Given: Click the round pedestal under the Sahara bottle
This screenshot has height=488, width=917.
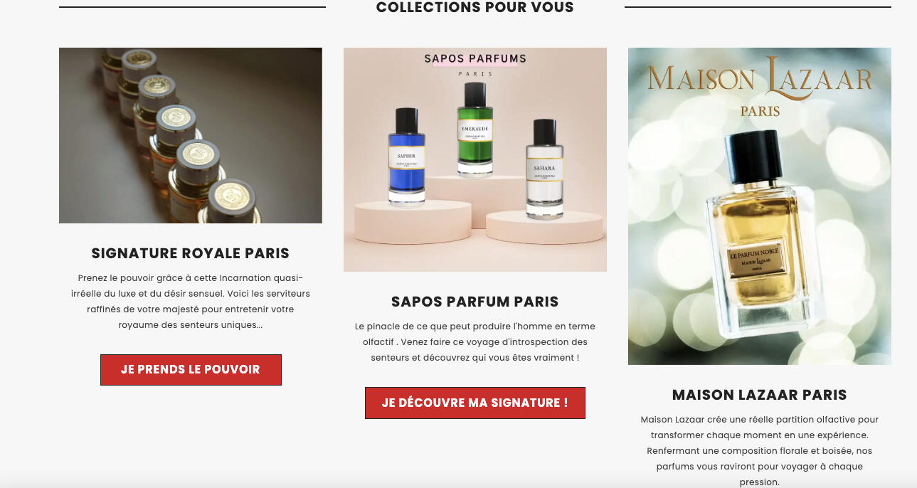Looking at the screenshot, I should click(x=545, y=226).
